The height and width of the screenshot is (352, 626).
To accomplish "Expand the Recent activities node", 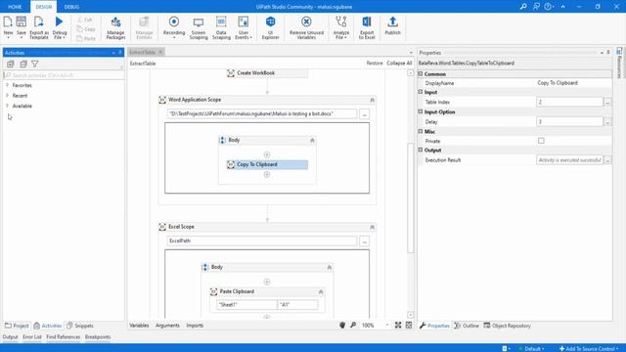I will (7, 96).
